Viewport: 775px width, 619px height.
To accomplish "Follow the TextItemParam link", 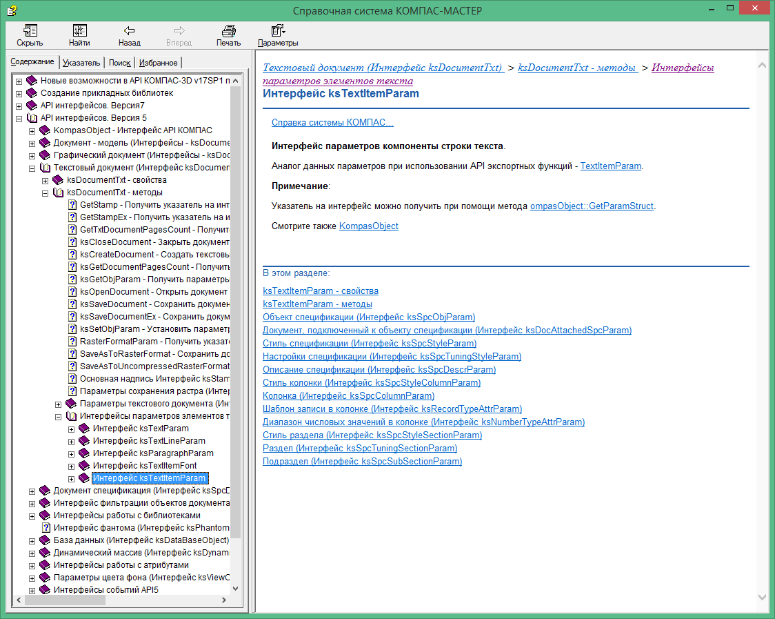I will (x=611, y=166).
